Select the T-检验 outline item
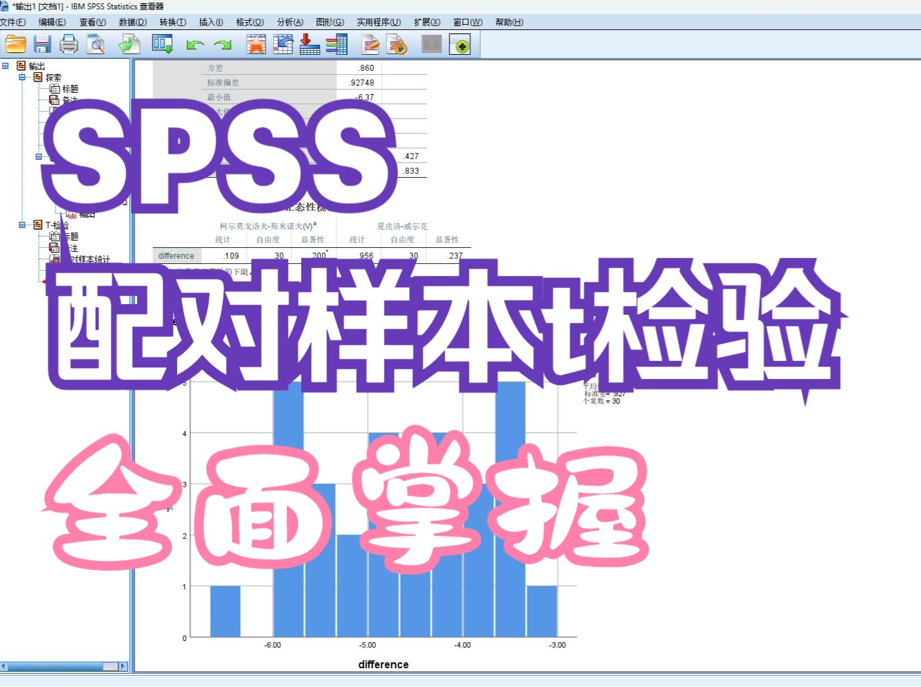Viewport: 921px width, 687px height. 58,225
